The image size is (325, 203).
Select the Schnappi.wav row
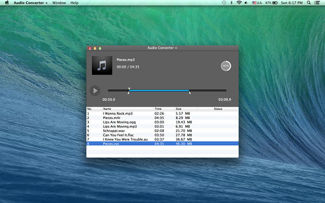(162, 130)
